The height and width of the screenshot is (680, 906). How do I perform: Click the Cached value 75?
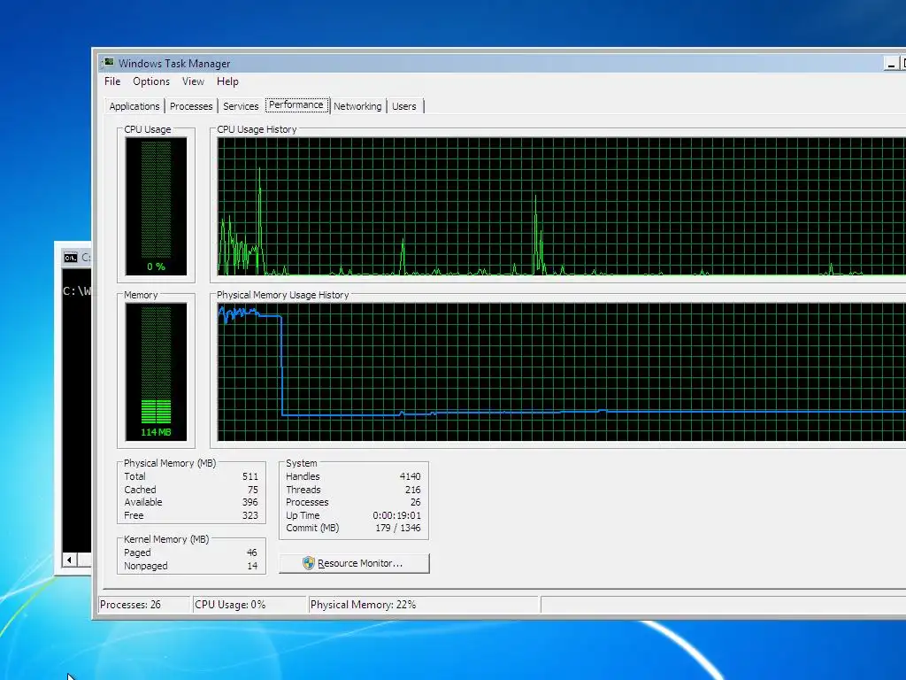coord(252,490)
